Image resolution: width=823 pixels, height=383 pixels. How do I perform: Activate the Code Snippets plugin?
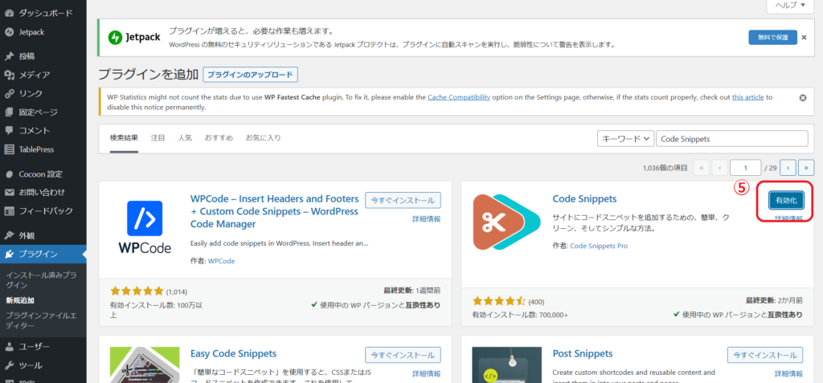click(x=786, y=200)
